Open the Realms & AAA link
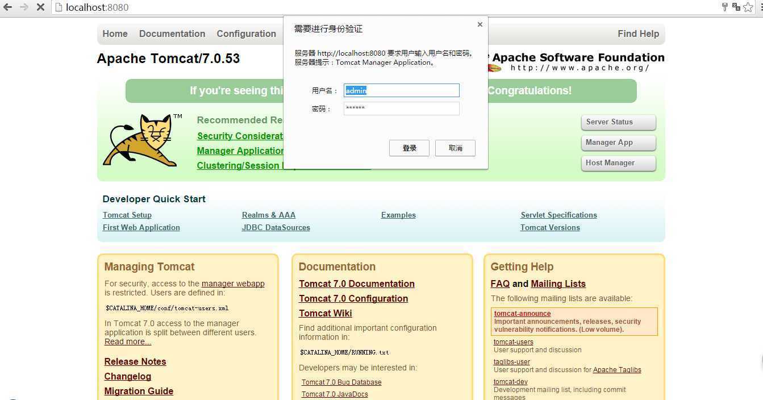The width and height of the screenshot is (763, 400). 269,215
